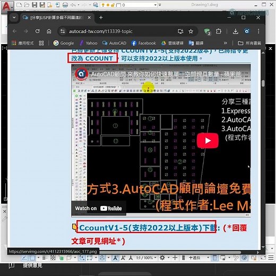Click the profile avatar icon
This screenshot has height=276, width=276.
[x=247, y=31]
